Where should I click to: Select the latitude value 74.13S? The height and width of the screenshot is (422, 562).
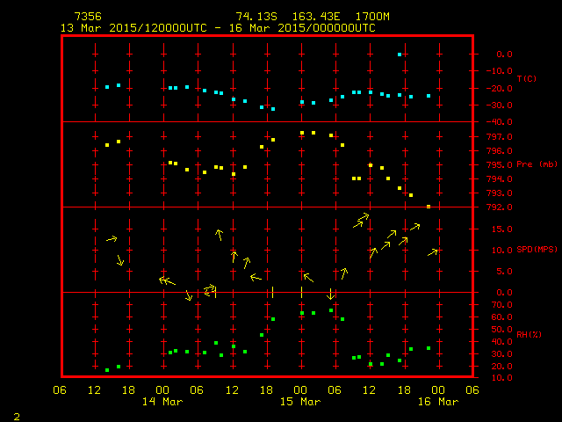(x=254, y=17)
